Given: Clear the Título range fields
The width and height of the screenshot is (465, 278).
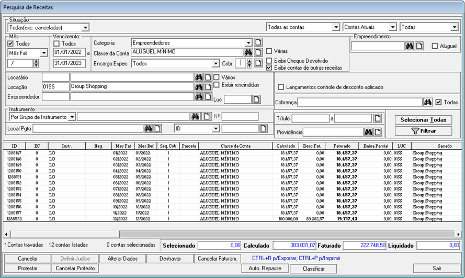Looking at the screenshot, I should (x=378, y=118).
